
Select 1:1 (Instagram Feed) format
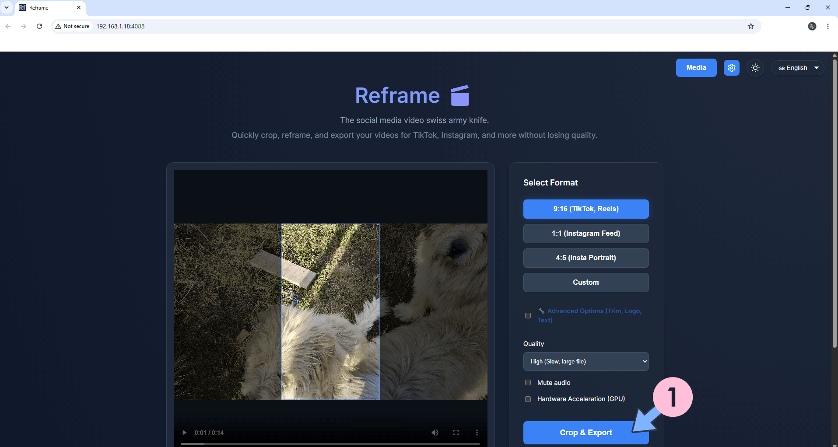[586, 234]
